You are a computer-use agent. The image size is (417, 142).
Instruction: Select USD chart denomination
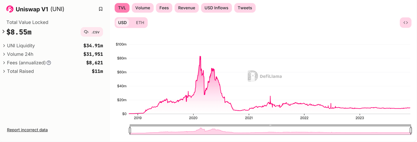[122, 23]
